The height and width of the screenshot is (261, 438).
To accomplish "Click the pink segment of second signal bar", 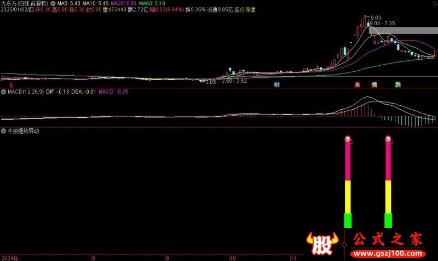I will 388,161.
